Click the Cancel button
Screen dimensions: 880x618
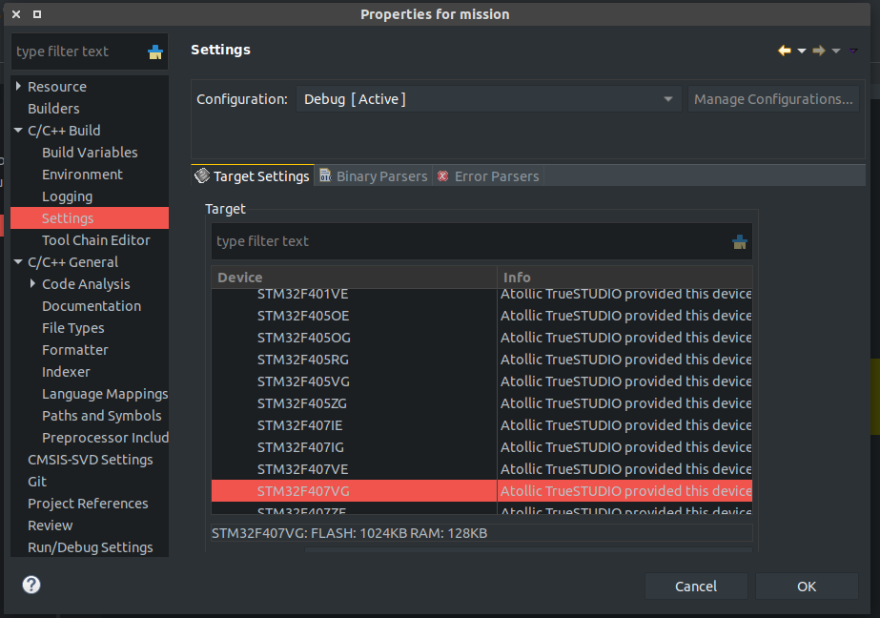click(x=696, y=586)
